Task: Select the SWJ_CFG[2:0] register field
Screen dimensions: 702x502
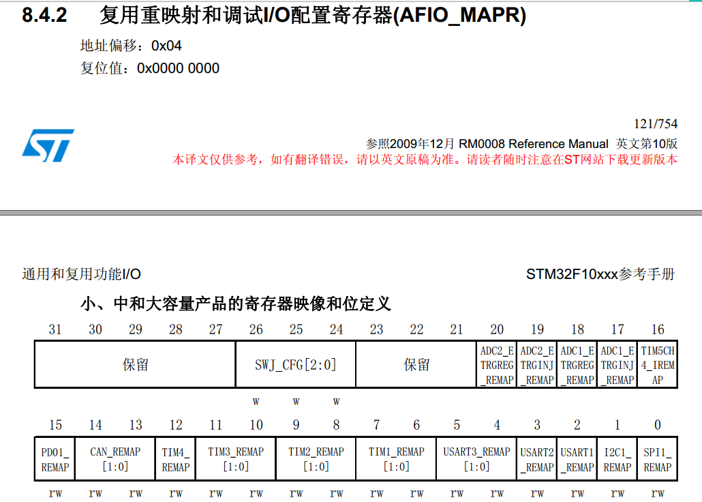Action: pyautogui.click(x=296, y=365)
